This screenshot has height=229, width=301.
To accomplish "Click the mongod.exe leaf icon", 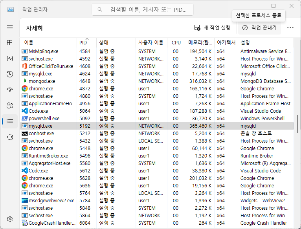I will [x=25, y=81].
